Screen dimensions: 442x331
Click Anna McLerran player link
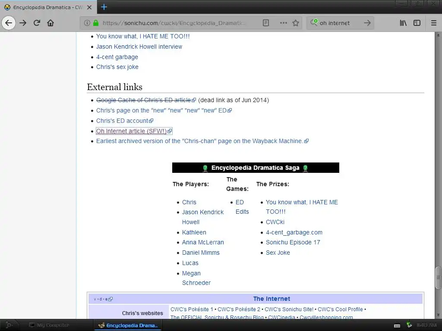[203, 242]
